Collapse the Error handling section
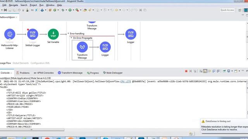 point(68,34)
